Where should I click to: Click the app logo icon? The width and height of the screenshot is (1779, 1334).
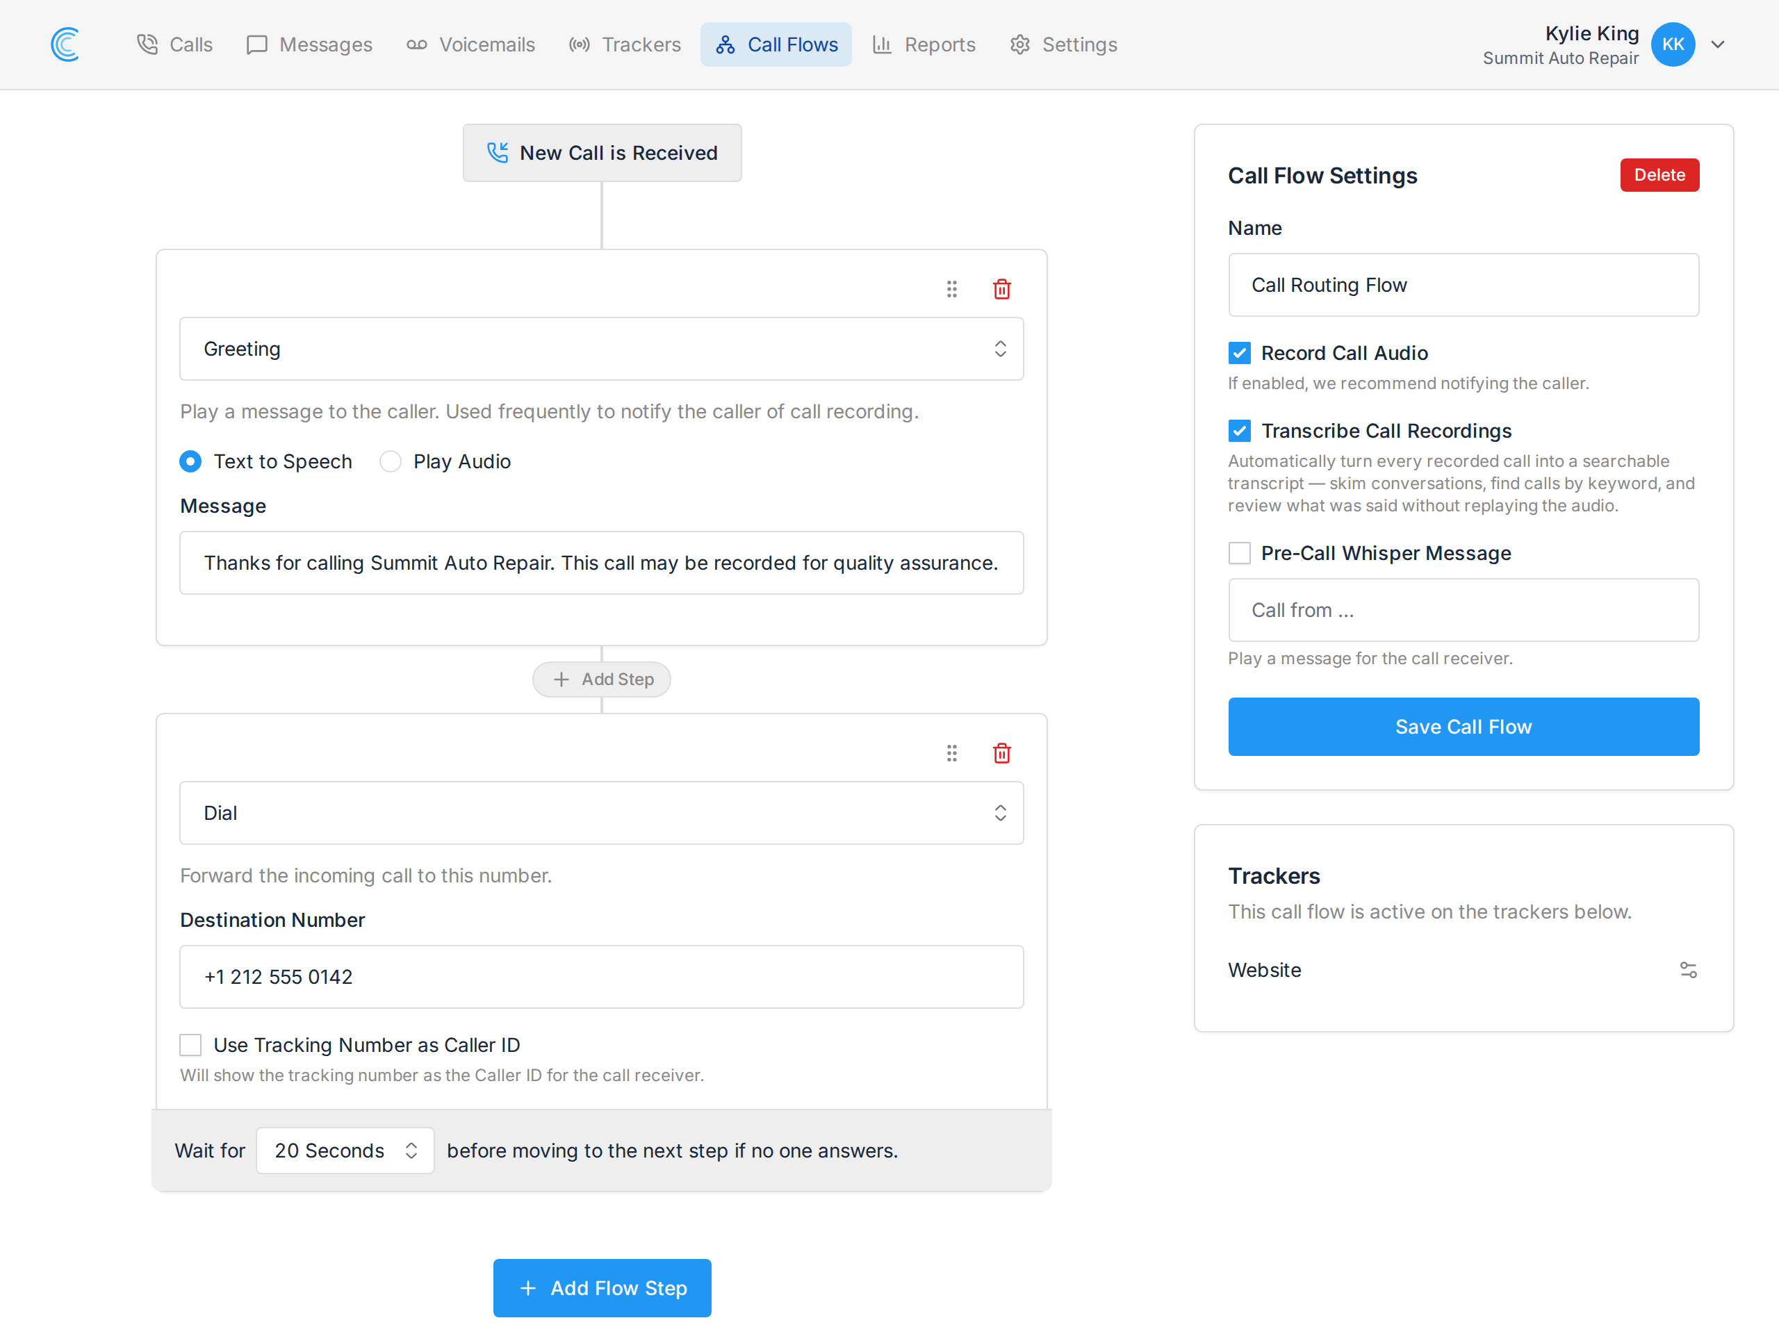pos(65,44)
